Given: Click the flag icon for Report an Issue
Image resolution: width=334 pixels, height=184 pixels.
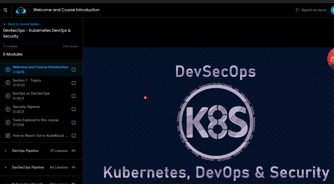Looking at the screenshot, I should click(297, 10).
